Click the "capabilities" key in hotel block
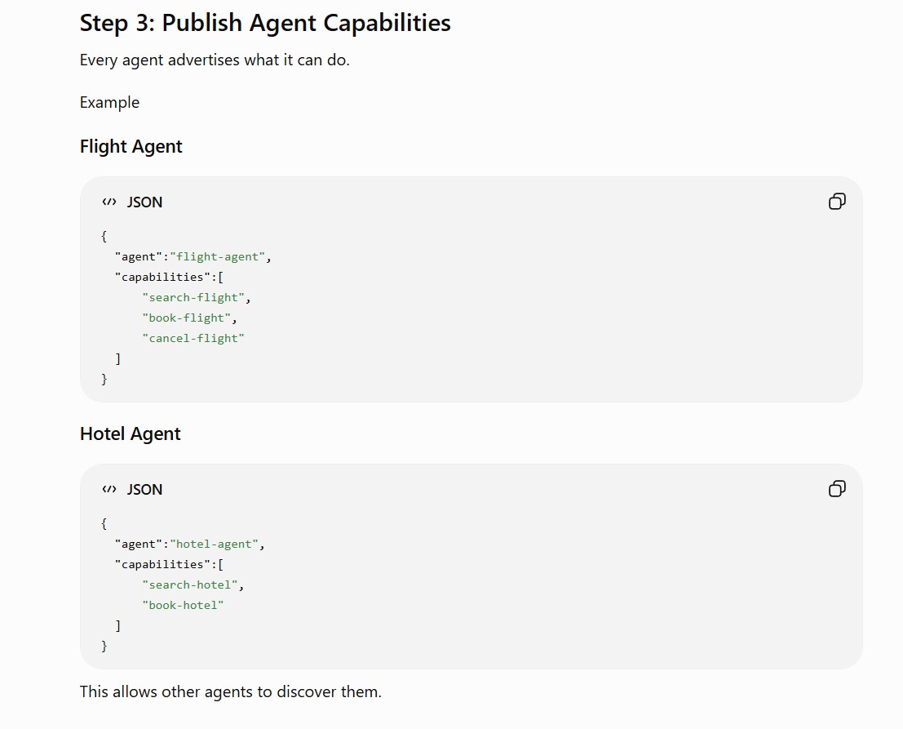903x729 pixels. click(162, 565)
